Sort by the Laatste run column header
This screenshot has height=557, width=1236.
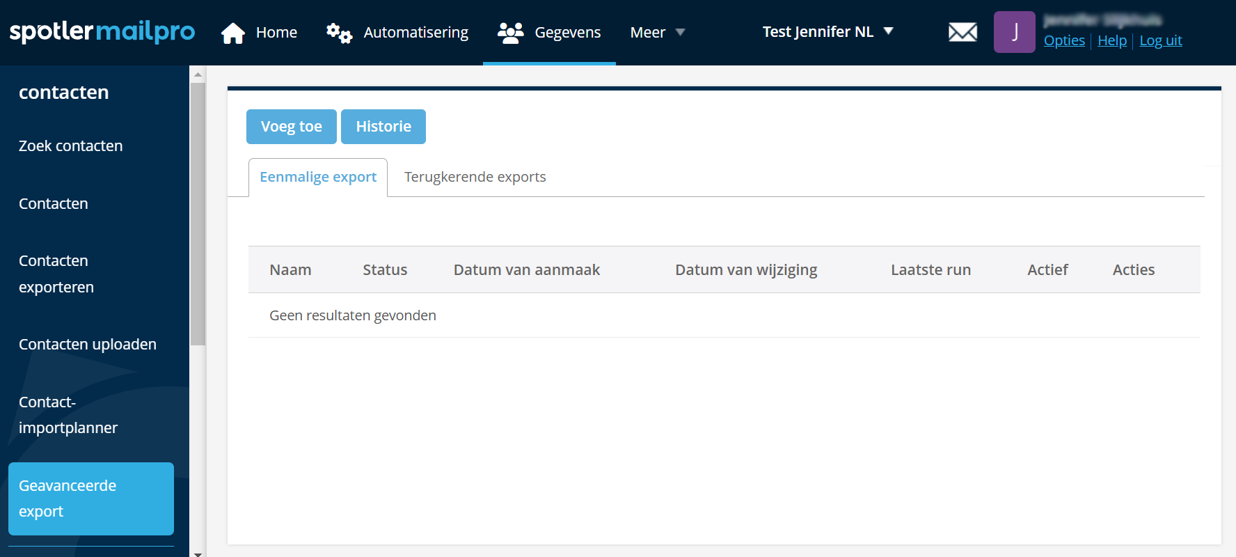point(931,270)
